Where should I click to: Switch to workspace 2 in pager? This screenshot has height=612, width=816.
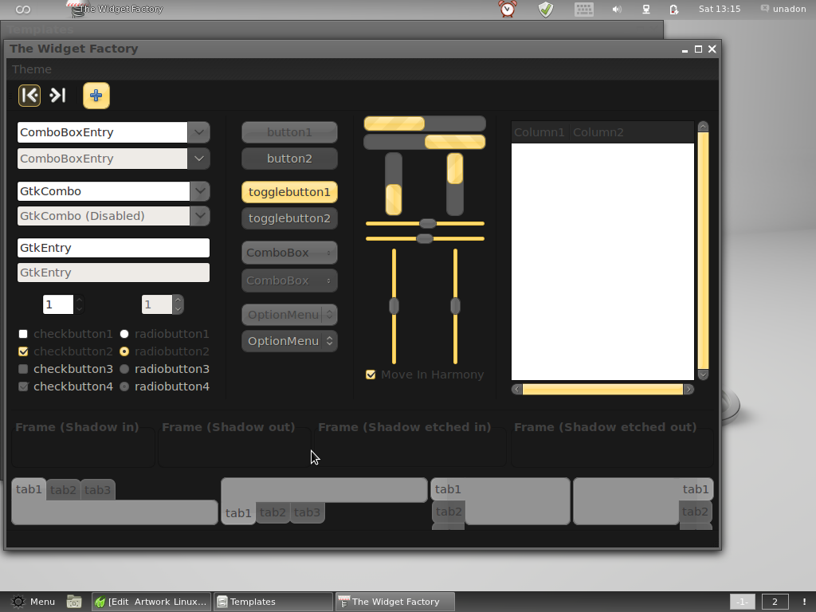pyautogui.click(x=775, y=602)
